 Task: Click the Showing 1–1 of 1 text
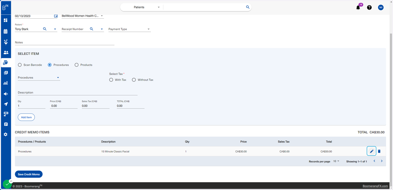tap(356, 162)
